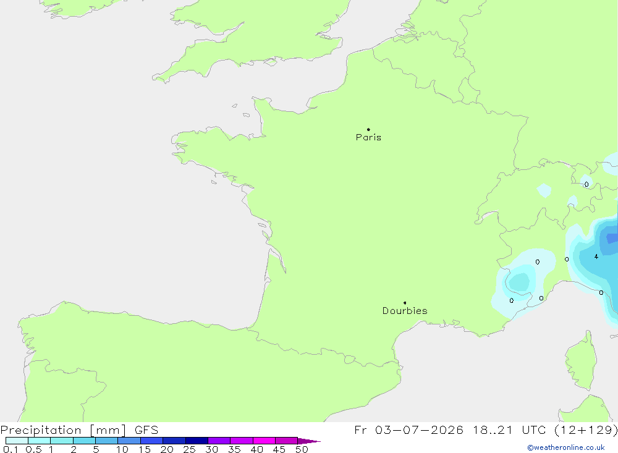Click the '4' precipitation value over Italy
The width and height of the screenshot is (618, 453).
tap(596, 256)
